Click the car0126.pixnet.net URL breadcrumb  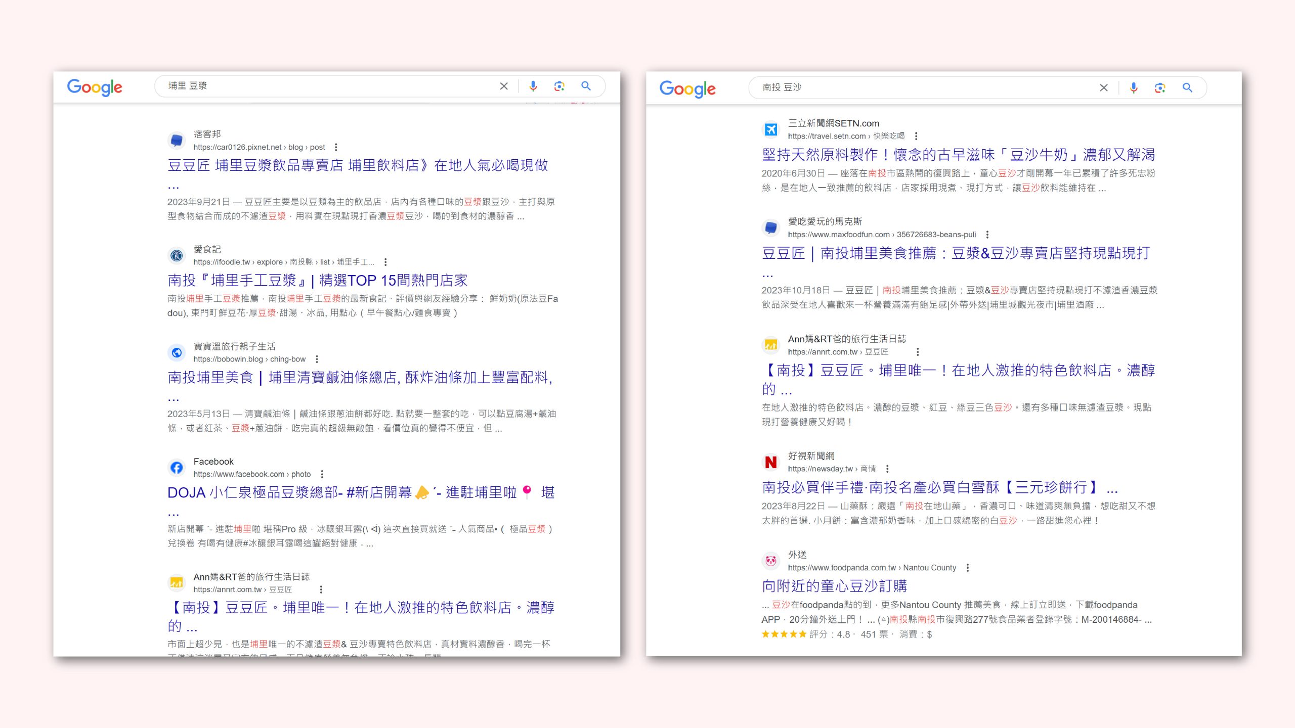point(259,147)
